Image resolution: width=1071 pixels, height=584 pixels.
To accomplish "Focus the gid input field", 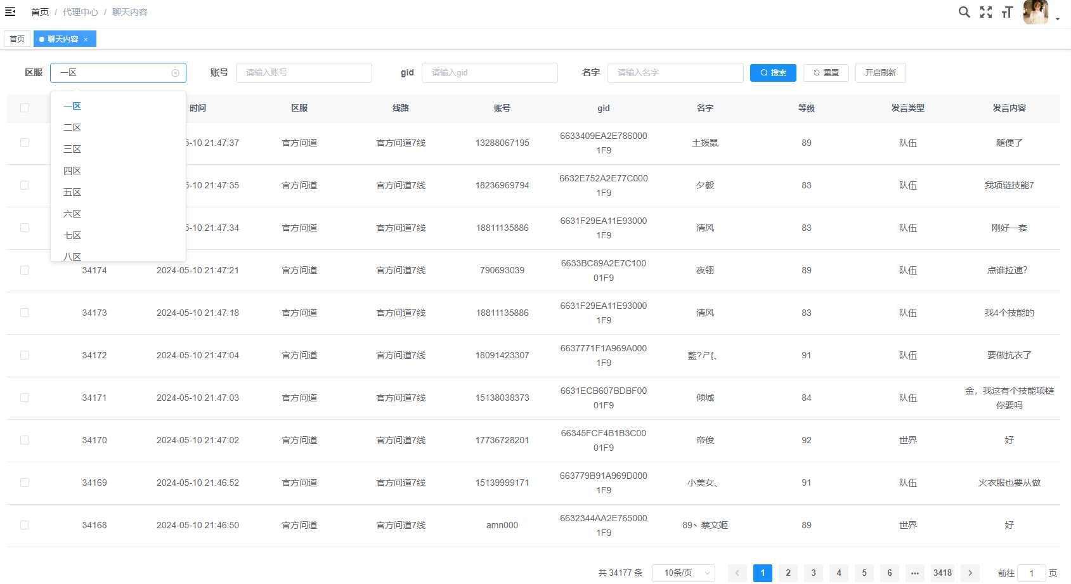I will coord(490,73).
